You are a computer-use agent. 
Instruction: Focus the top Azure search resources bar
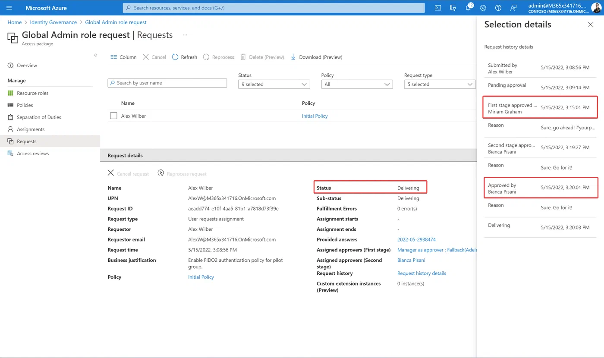[x=274, y=8]
